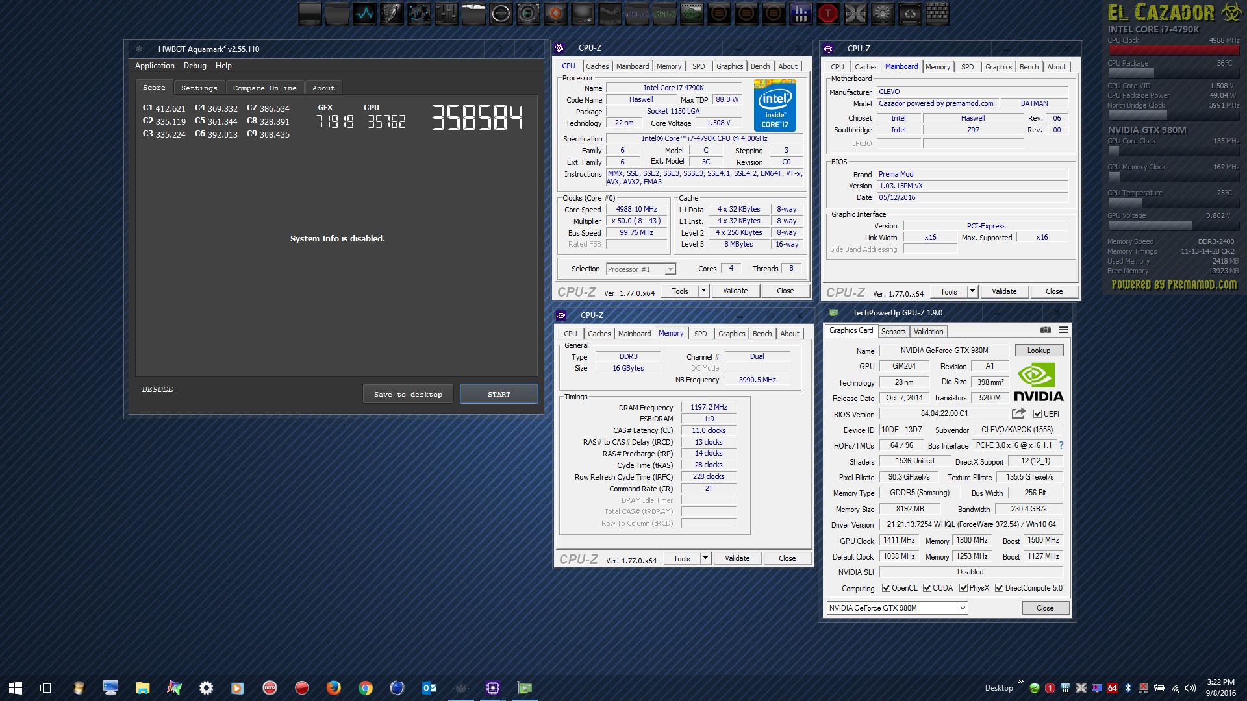Toggle the PhysX checkbox in GPU-Z

[963, 588]
